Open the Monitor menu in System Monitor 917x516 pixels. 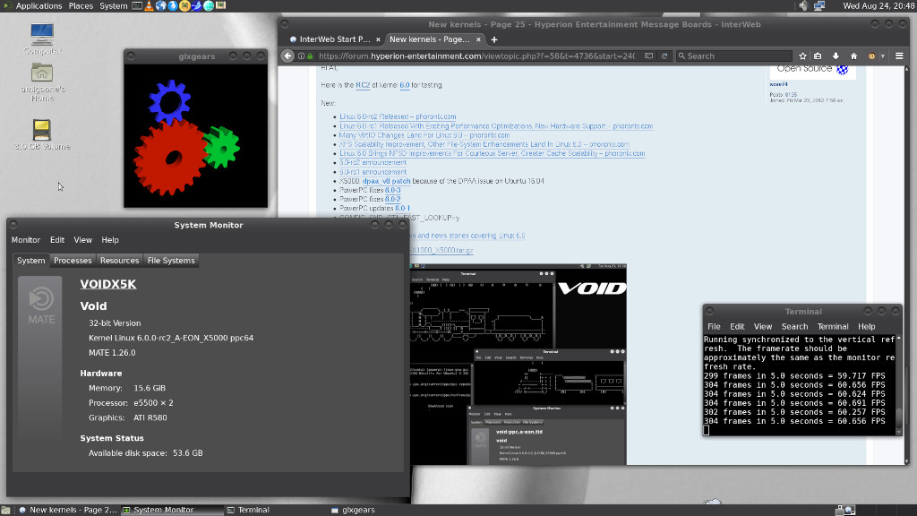pyautogui.click(x=26, y=240)
